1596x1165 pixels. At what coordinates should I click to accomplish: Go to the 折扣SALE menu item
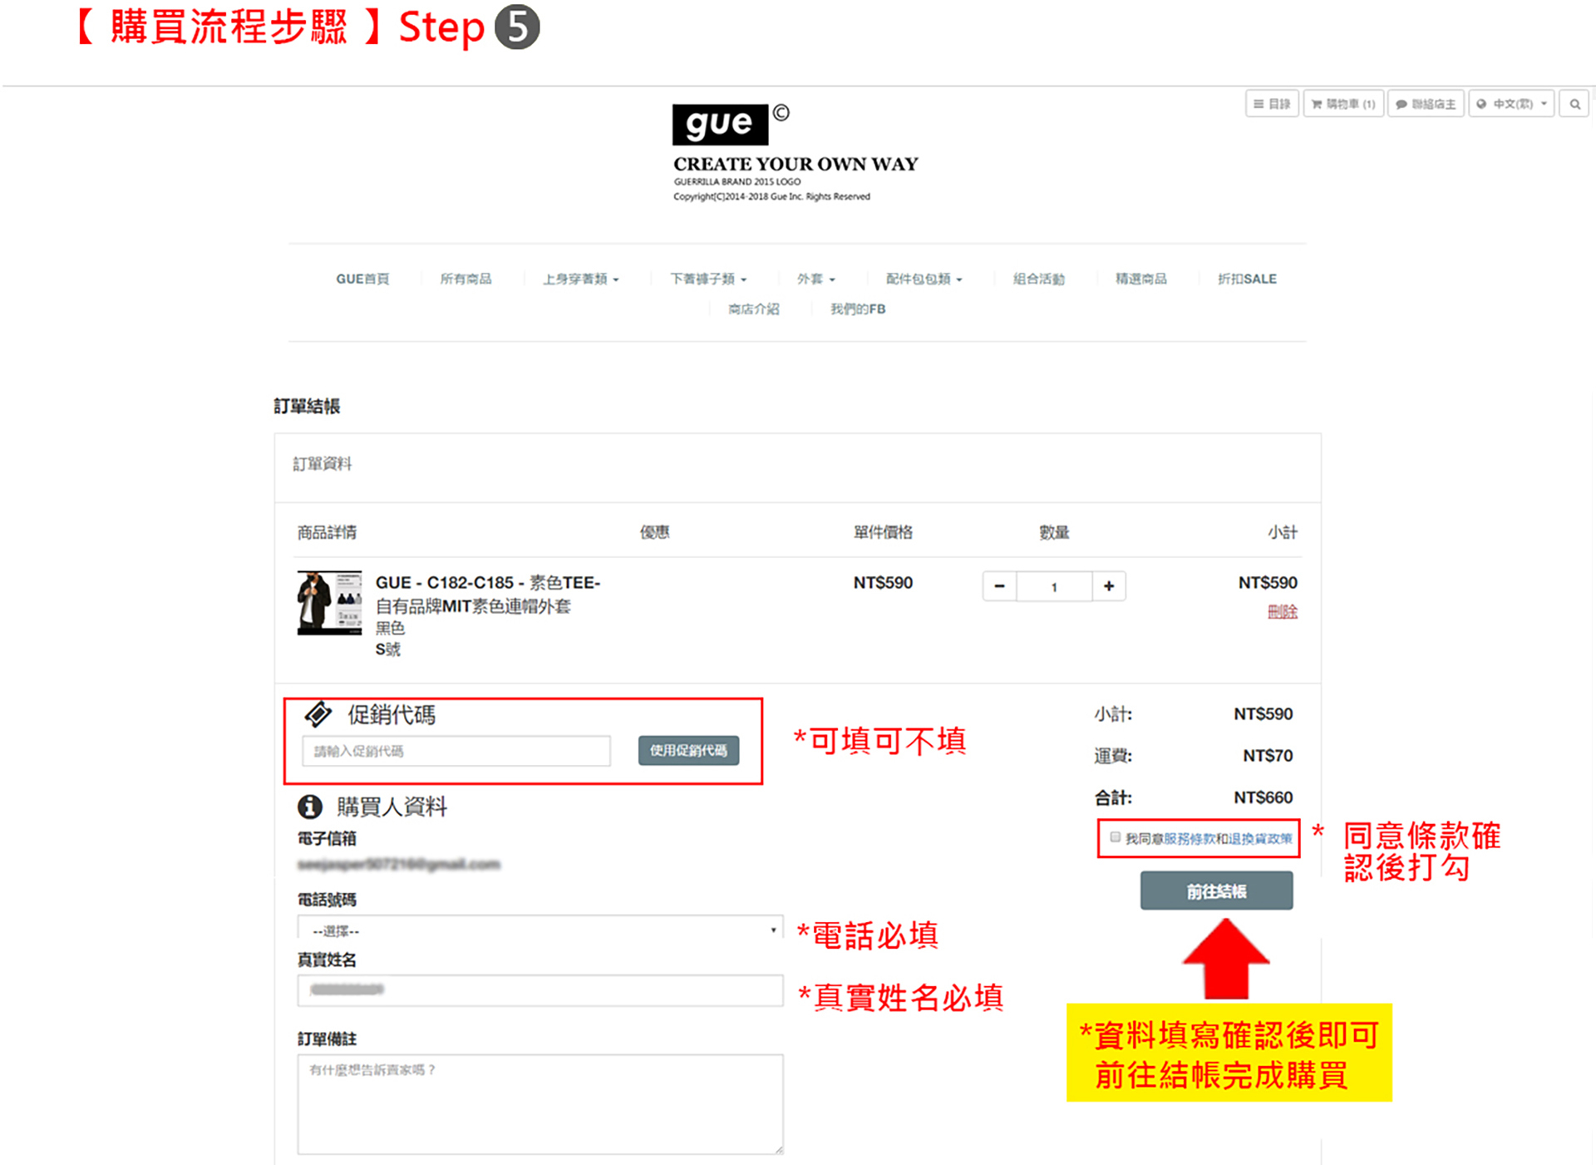click(1246, 279)
